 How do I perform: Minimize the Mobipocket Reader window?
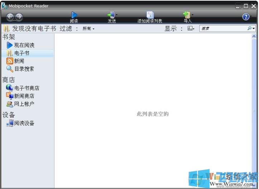tap(238, 6)
